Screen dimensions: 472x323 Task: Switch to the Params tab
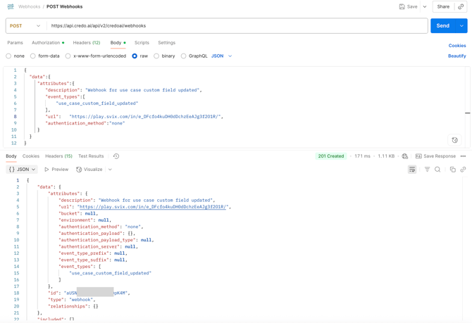(x=15, y=43)
